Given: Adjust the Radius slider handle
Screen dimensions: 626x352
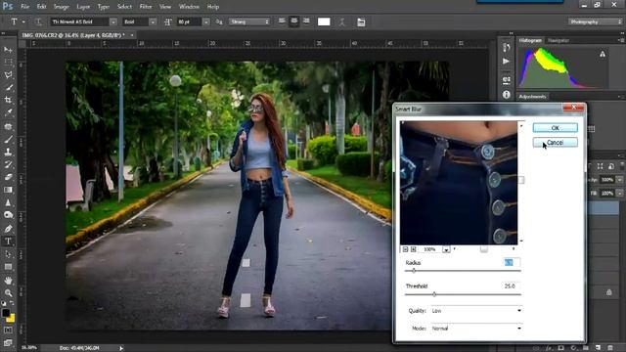Looking at the screenshot, I should [x=414, y=271].
